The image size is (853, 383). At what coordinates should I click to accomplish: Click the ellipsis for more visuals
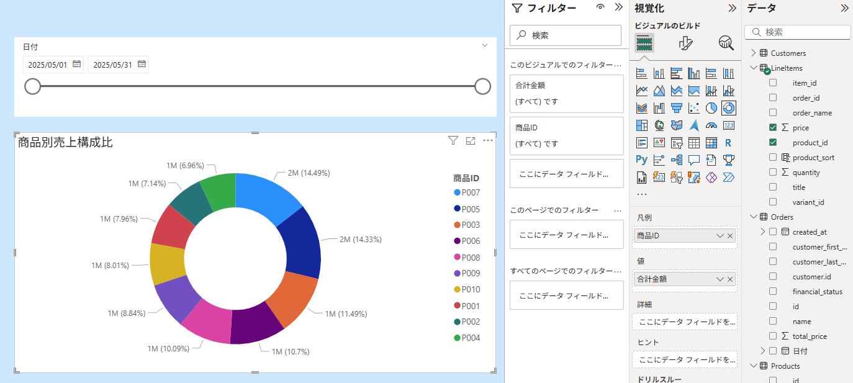point(642,194)
